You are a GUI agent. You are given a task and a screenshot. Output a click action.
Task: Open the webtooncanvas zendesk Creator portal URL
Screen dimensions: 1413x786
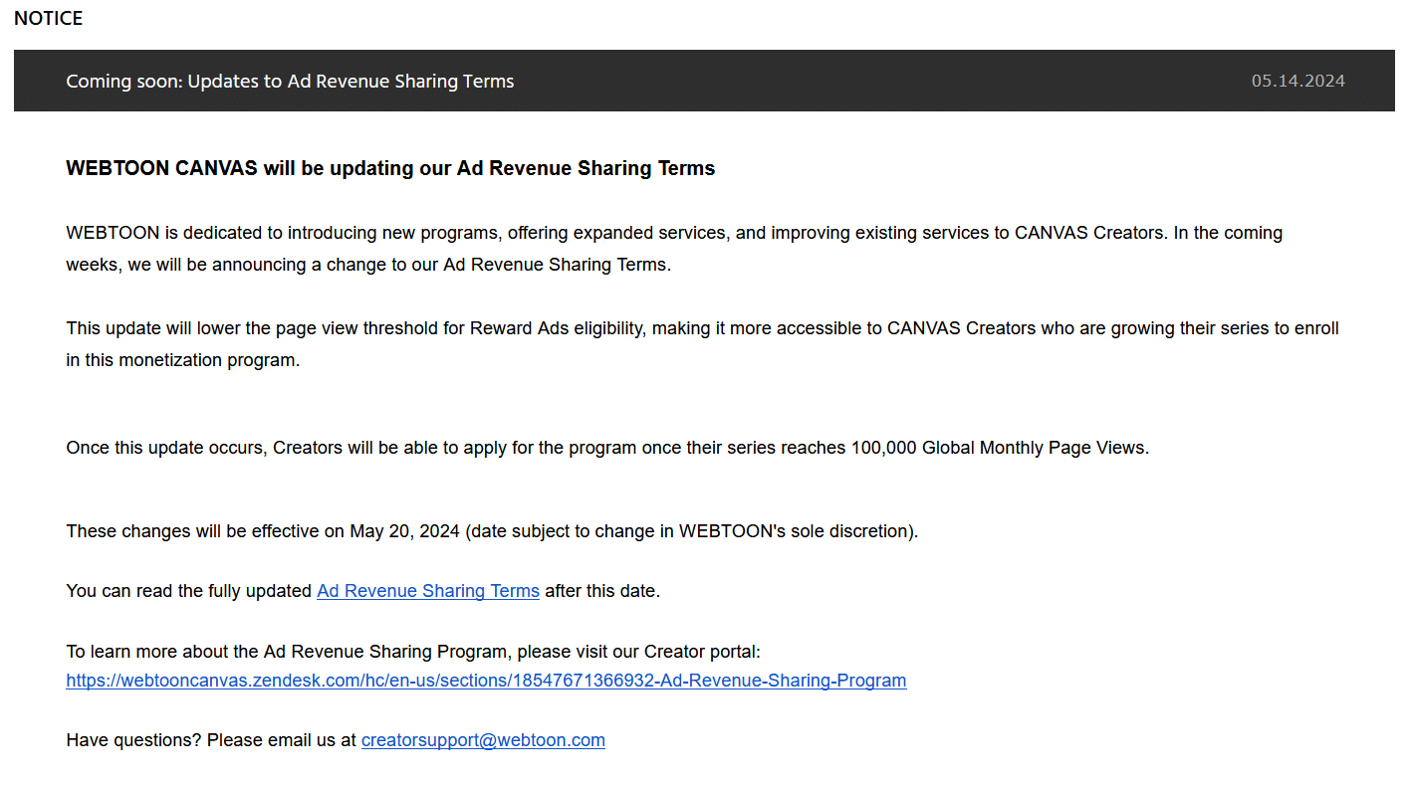[486, 681]
